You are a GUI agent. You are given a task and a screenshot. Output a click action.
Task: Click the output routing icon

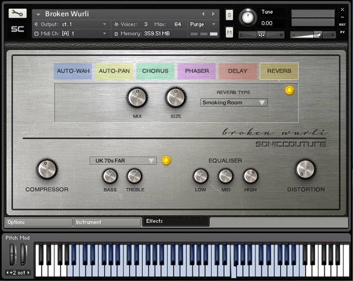point(36,24)
